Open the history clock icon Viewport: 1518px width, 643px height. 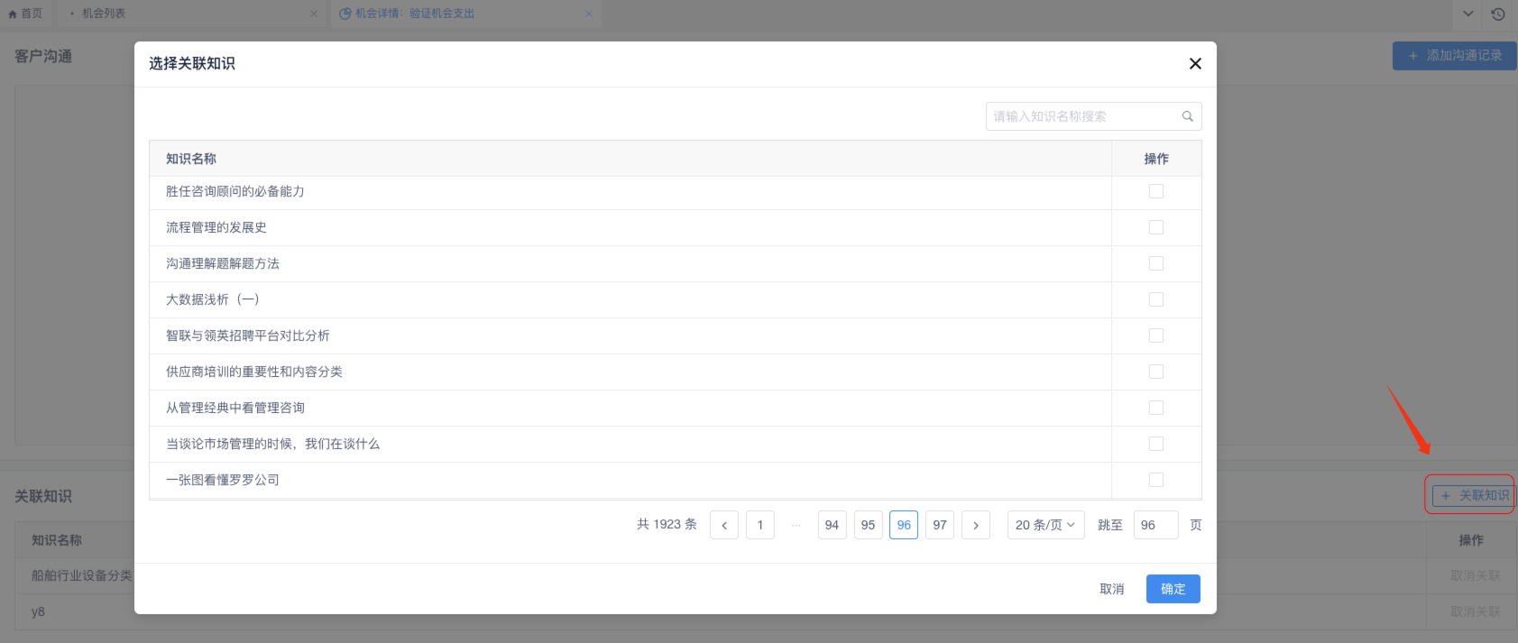1498,14
